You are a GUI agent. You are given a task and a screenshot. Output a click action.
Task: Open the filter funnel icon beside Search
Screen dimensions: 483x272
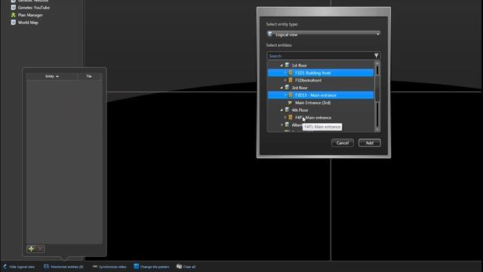pos(376,55)
